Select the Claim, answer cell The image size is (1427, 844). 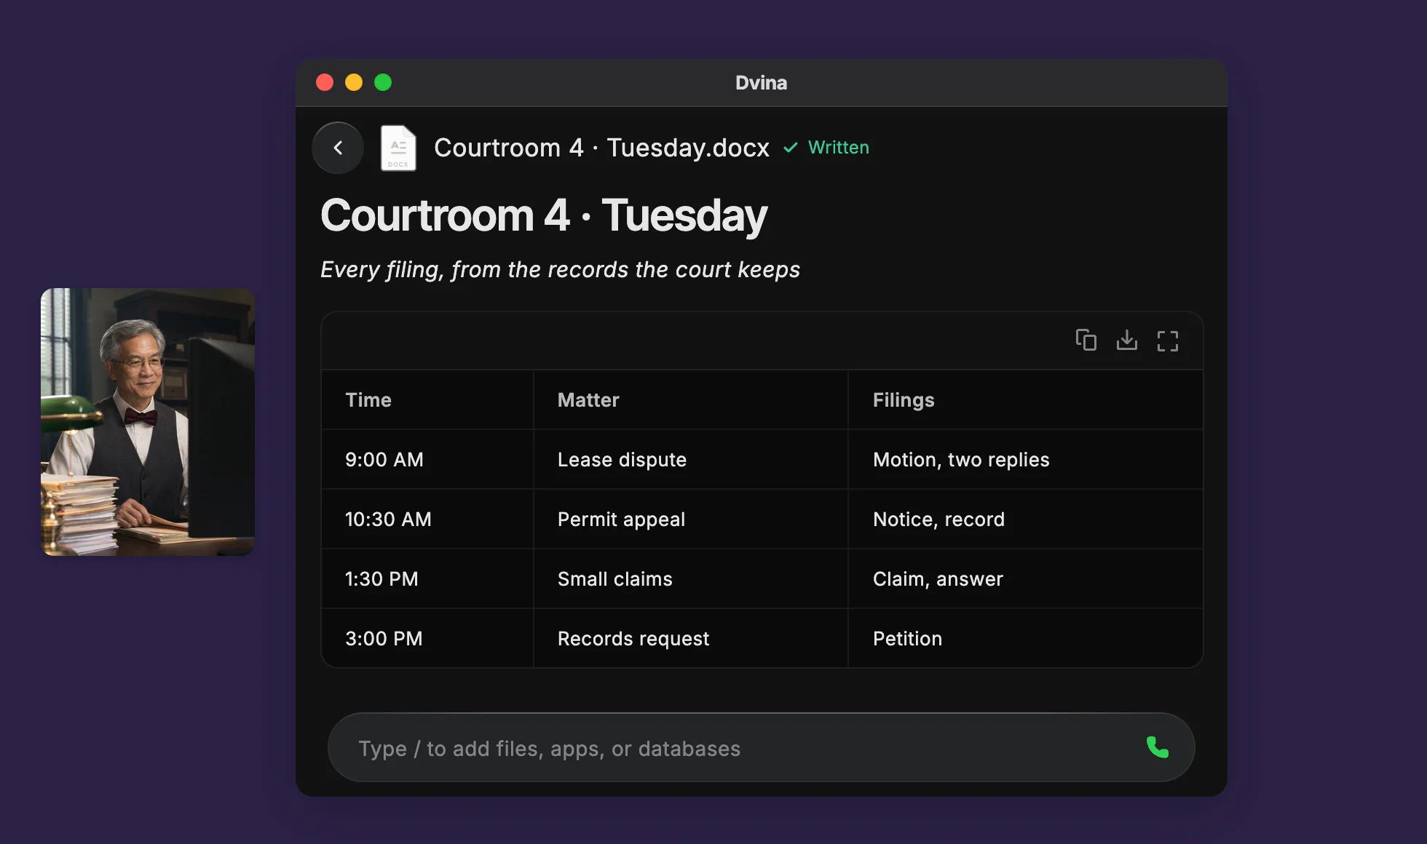click(1026, 578)
